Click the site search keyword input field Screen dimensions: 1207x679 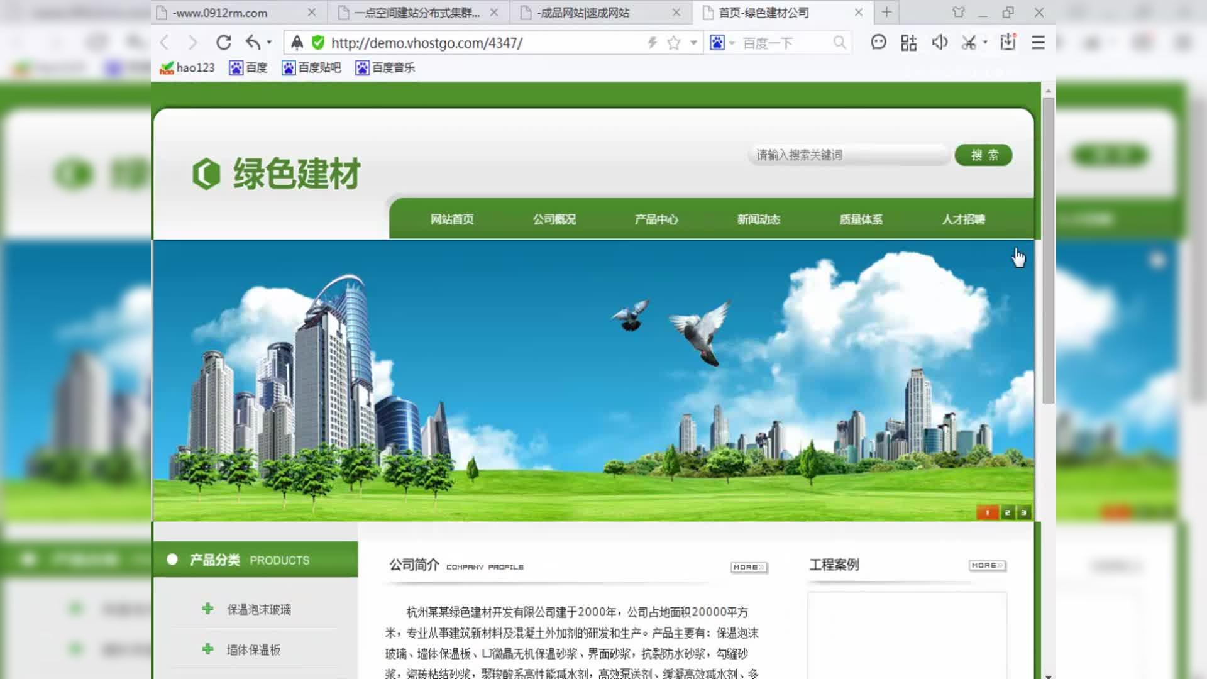(x=849, y=155)
